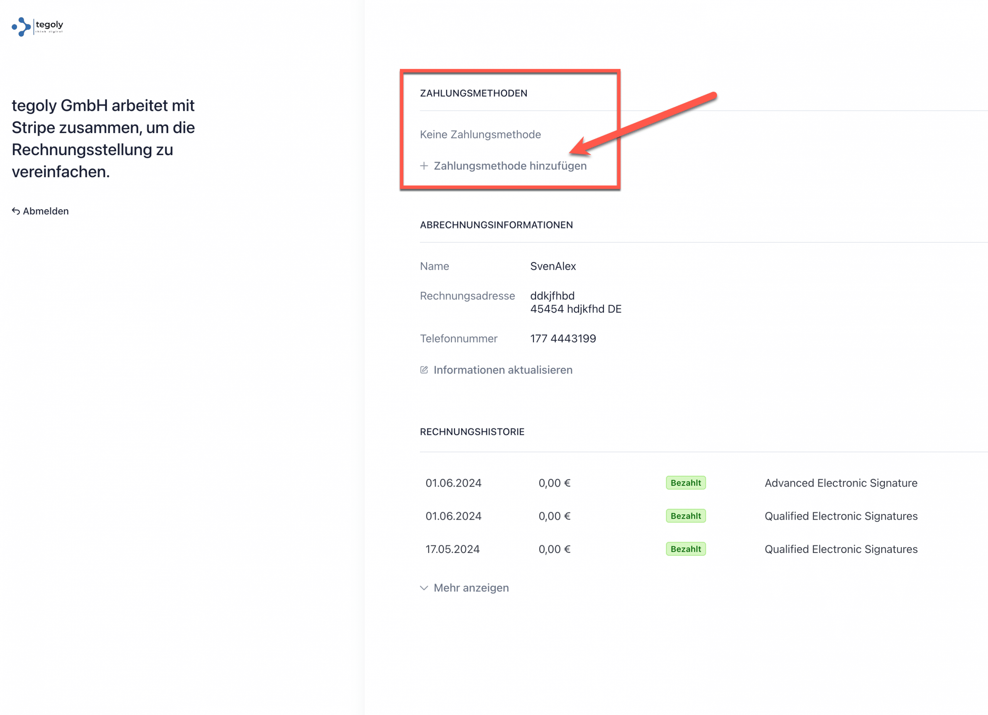988x715 pixels.
Task: Click the billing name value SvenAlex
Action: tap(553, 267)
